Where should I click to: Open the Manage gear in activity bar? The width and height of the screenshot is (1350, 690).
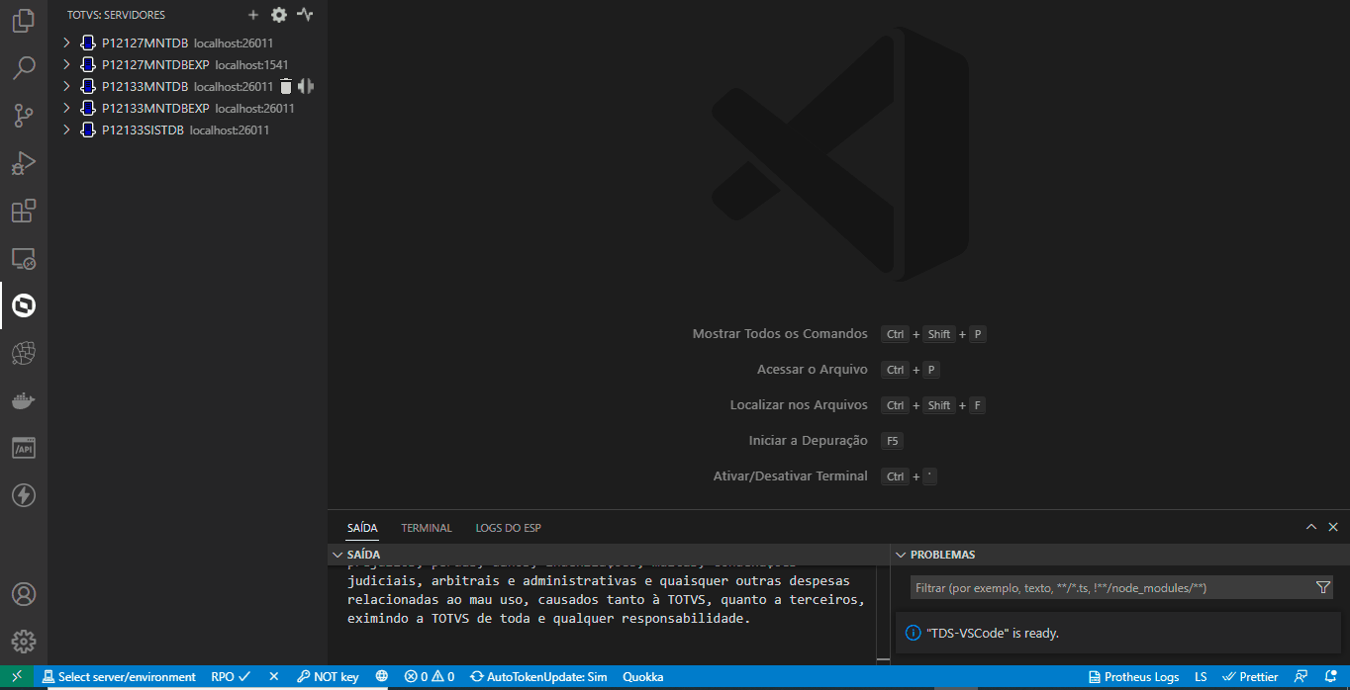[24, 641]
